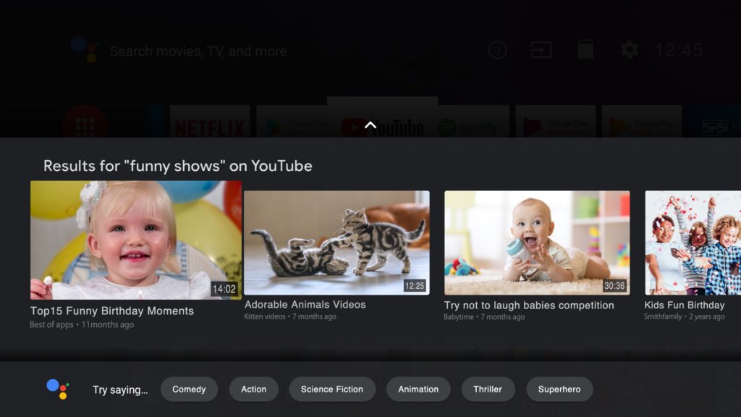Launch the Netflix app tile
This screenshot has width=741, height=417.
210,124
